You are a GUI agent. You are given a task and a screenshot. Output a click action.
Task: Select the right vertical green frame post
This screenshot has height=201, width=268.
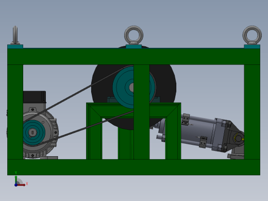pyautogui.click(x=252, y=112)
